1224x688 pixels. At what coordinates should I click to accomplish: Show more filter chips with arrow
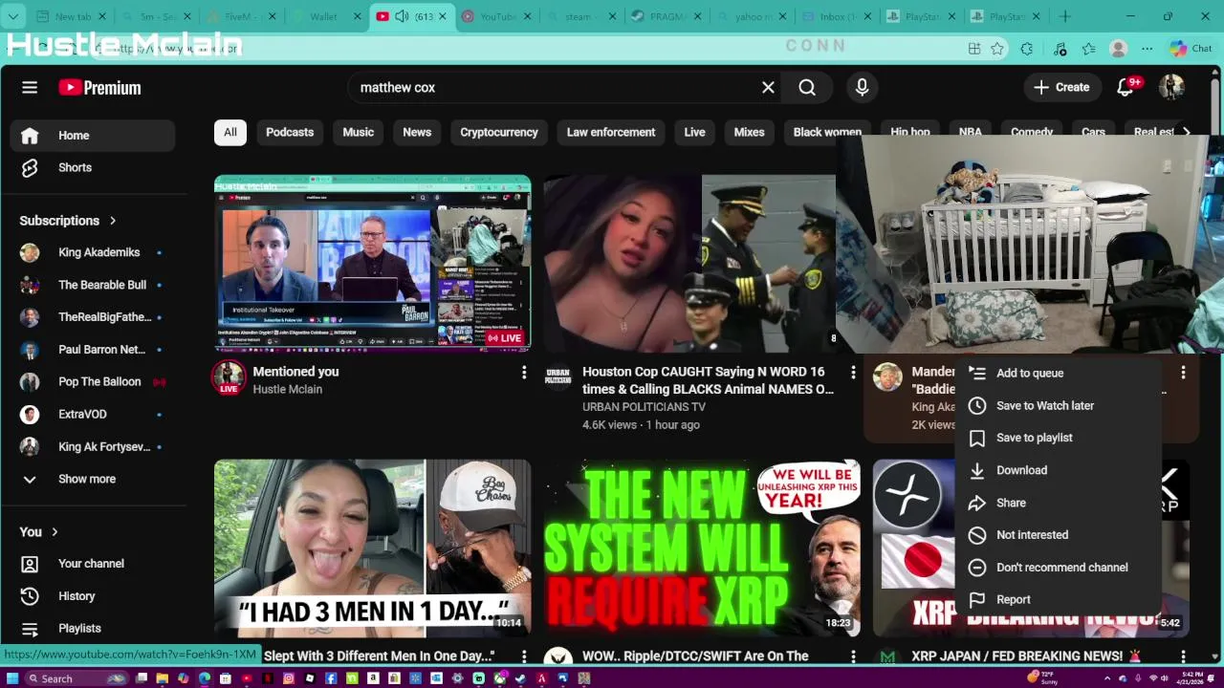click(1186, 132)
